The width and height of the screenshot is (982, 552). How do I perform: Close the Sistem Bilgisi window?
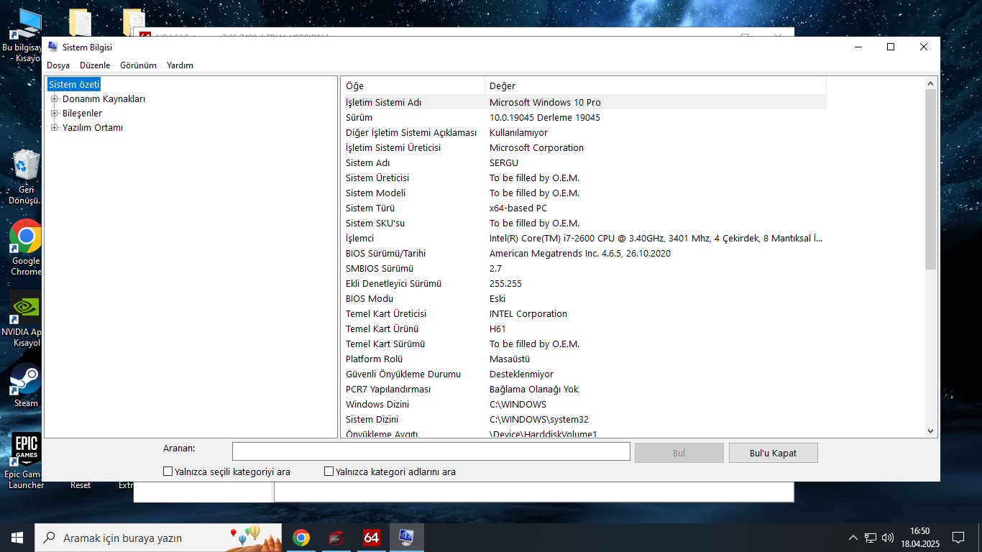[924, 47]
